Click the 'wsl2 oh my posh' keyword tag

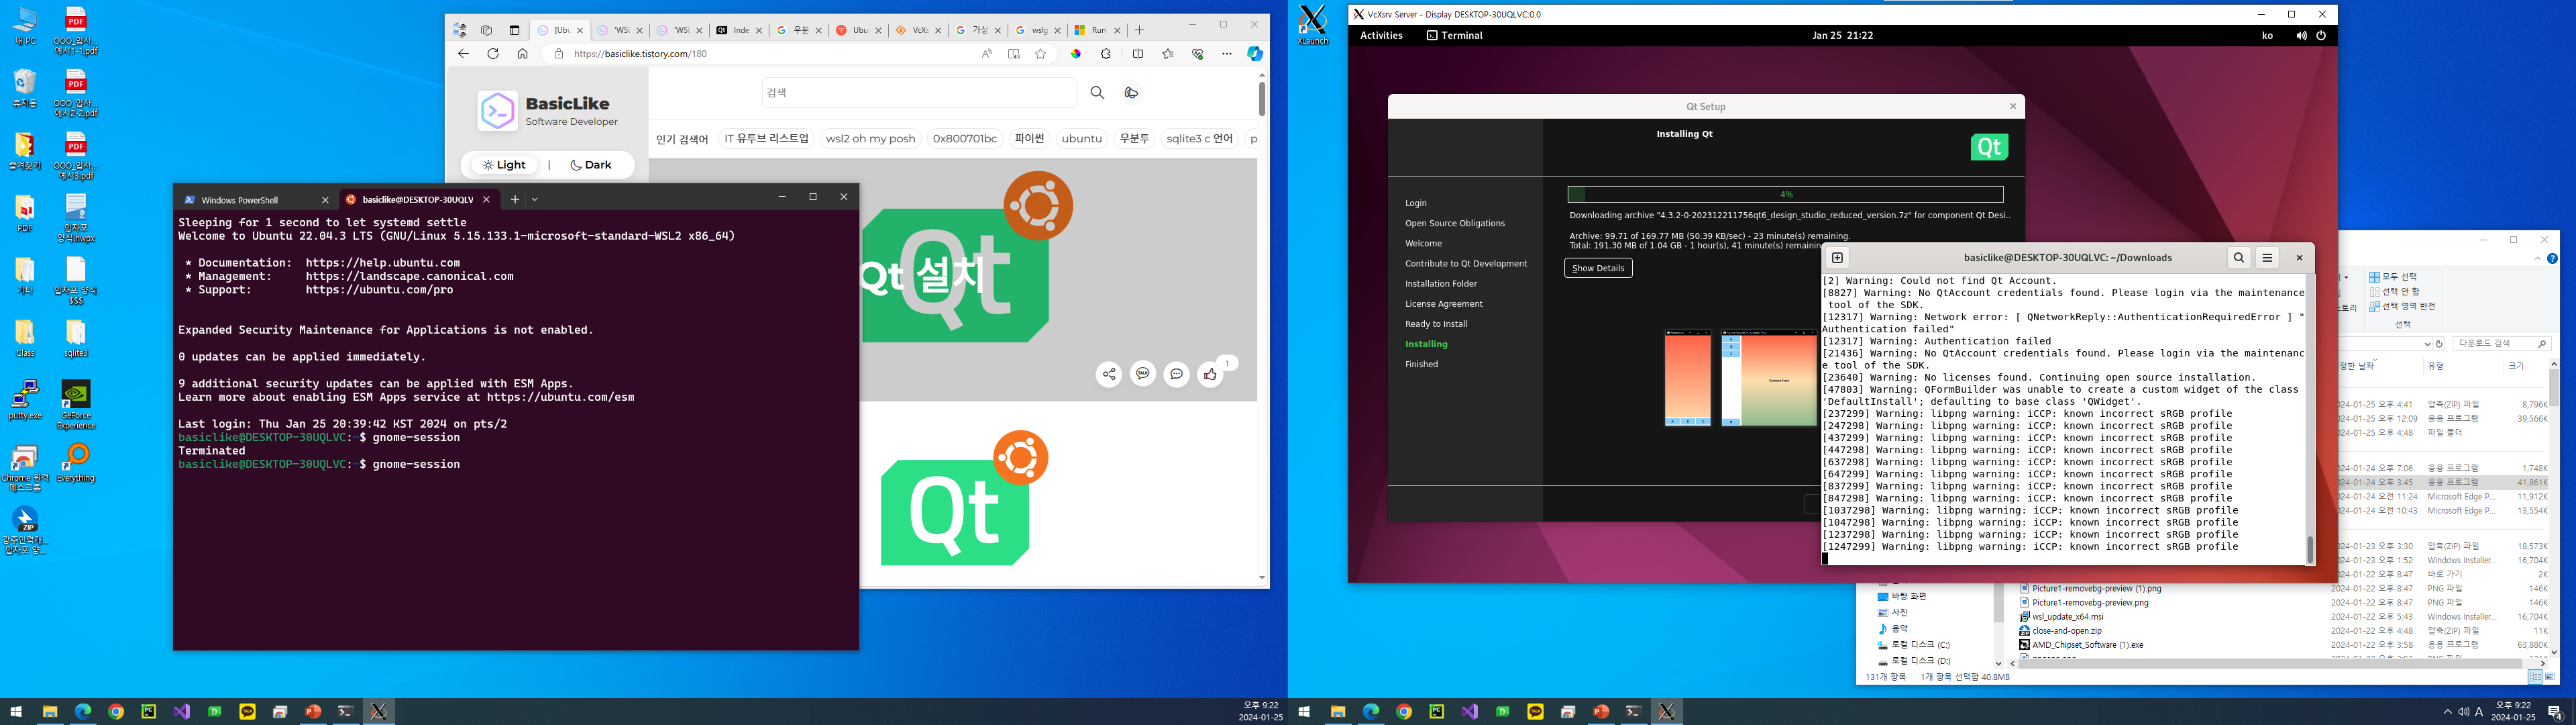(x=870, y=139)
